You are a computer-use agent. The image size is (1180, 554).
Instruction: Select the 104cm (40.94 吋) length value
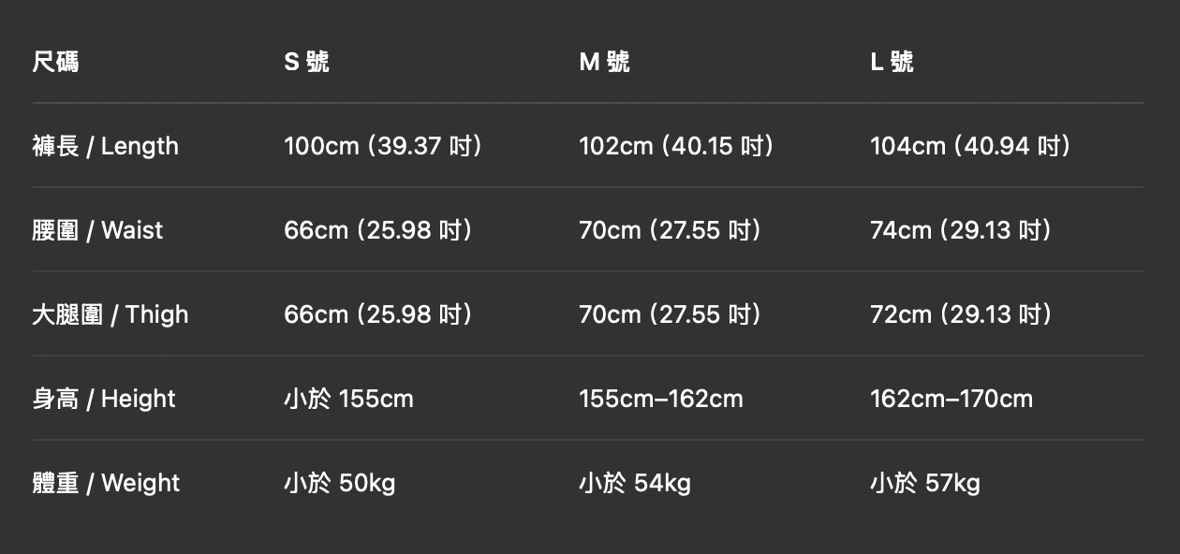pyautogui.click(x=970, y=146)
